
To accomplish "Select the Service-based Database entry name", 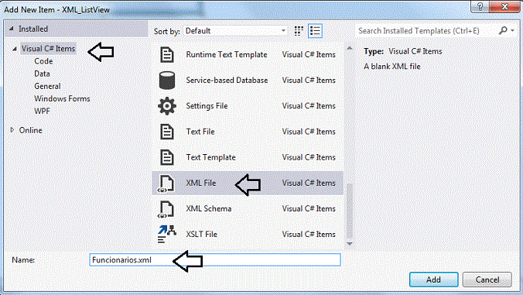I will (227, 81).
